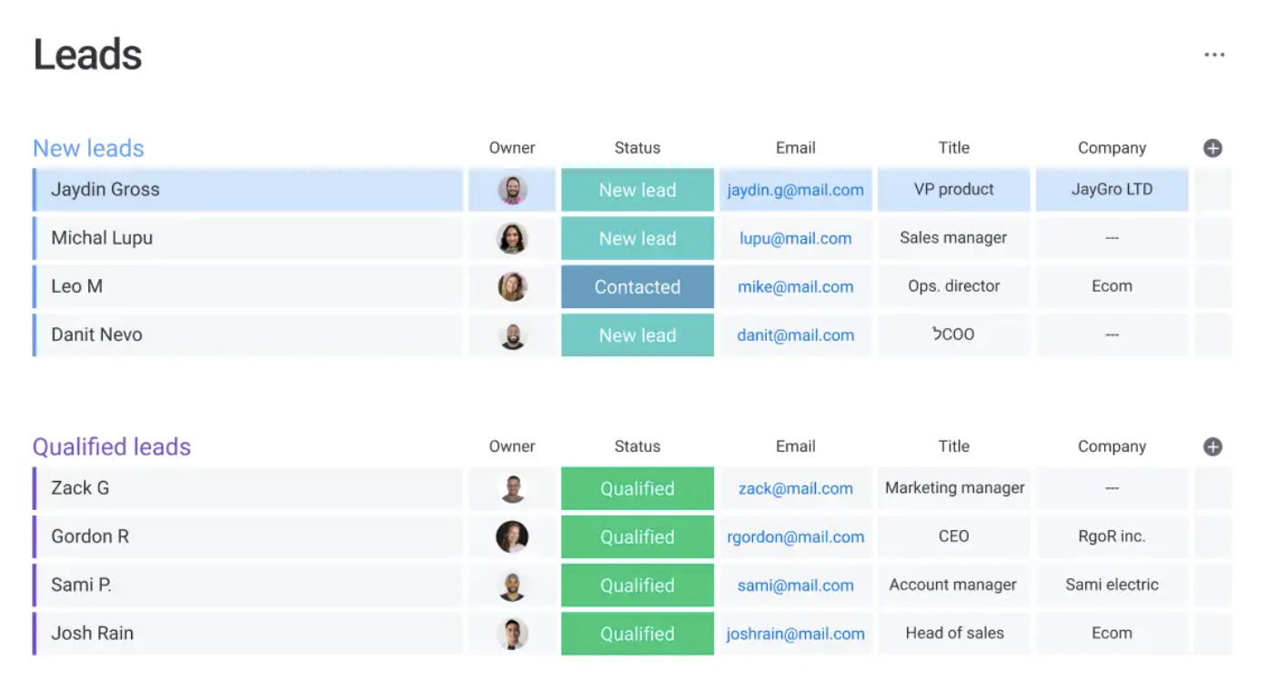Select the Company column header
The width and height of the screenshot is (1268, 680).
click(x=1112, y=147)
